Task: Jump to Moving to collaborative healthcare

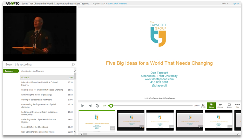Action: click(x=47, y=100)
